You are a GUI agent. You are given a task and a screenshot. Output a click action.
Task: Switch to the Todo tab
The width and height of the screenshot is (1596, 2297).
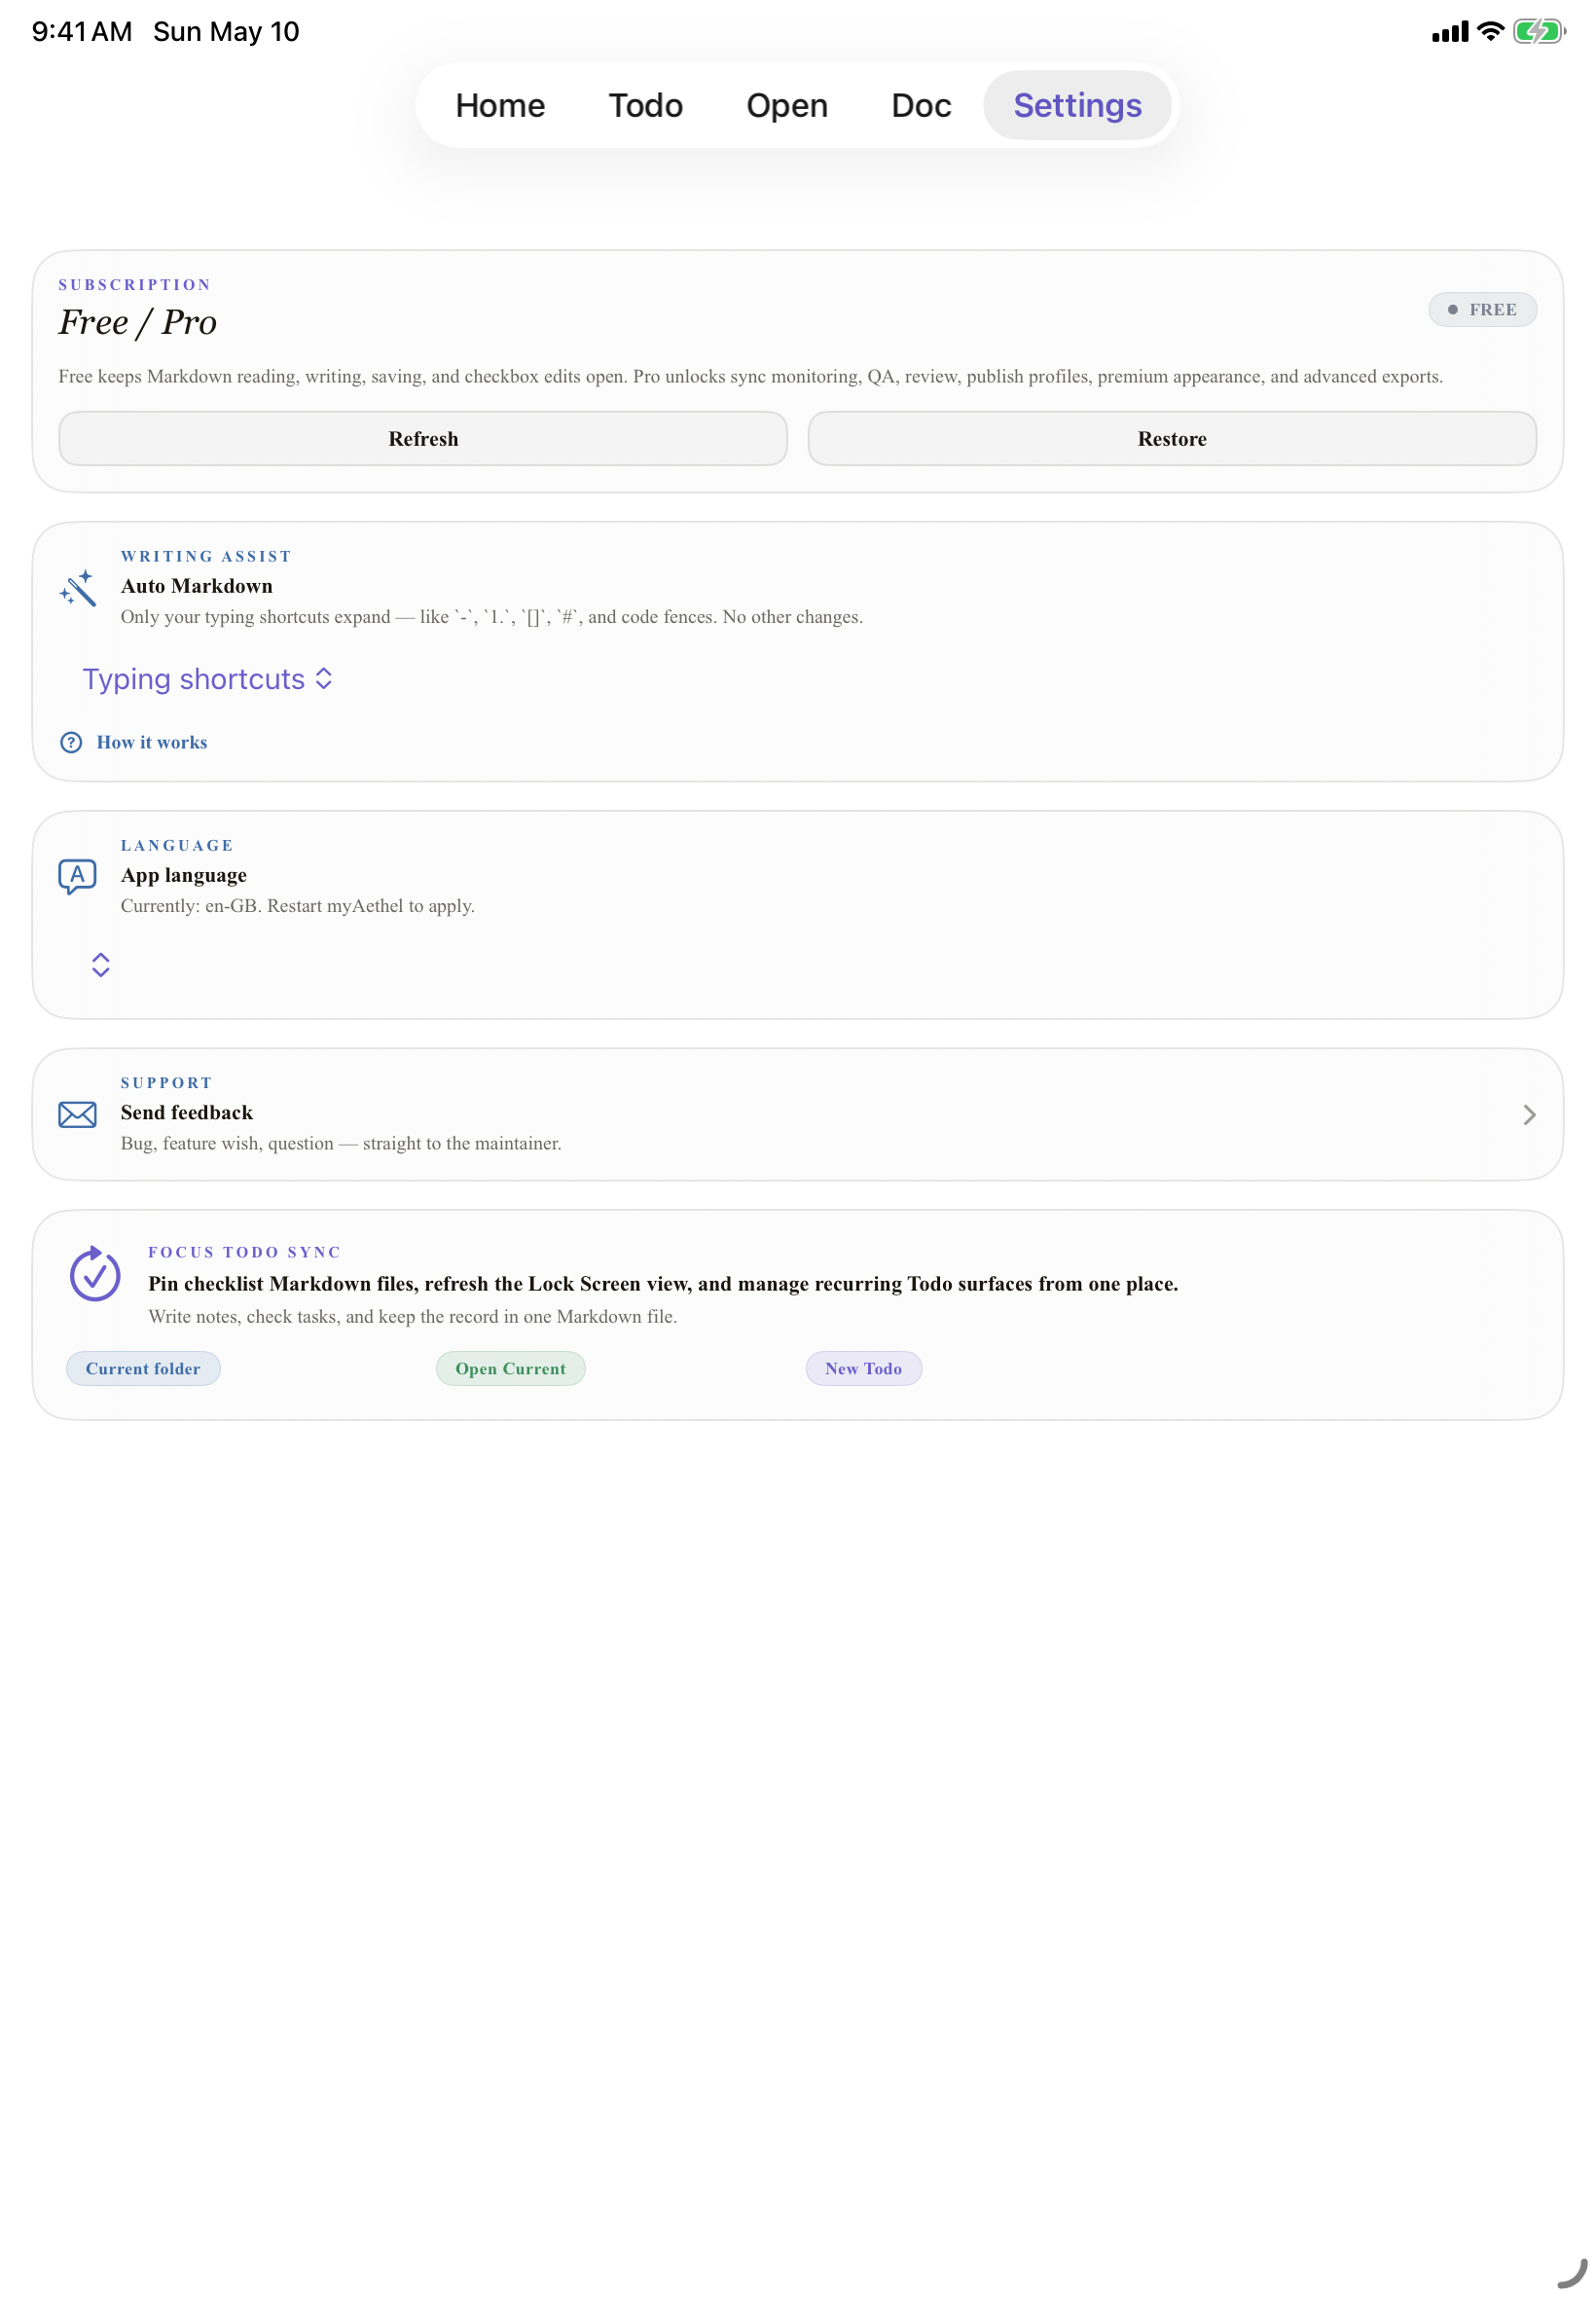(646, 105)
